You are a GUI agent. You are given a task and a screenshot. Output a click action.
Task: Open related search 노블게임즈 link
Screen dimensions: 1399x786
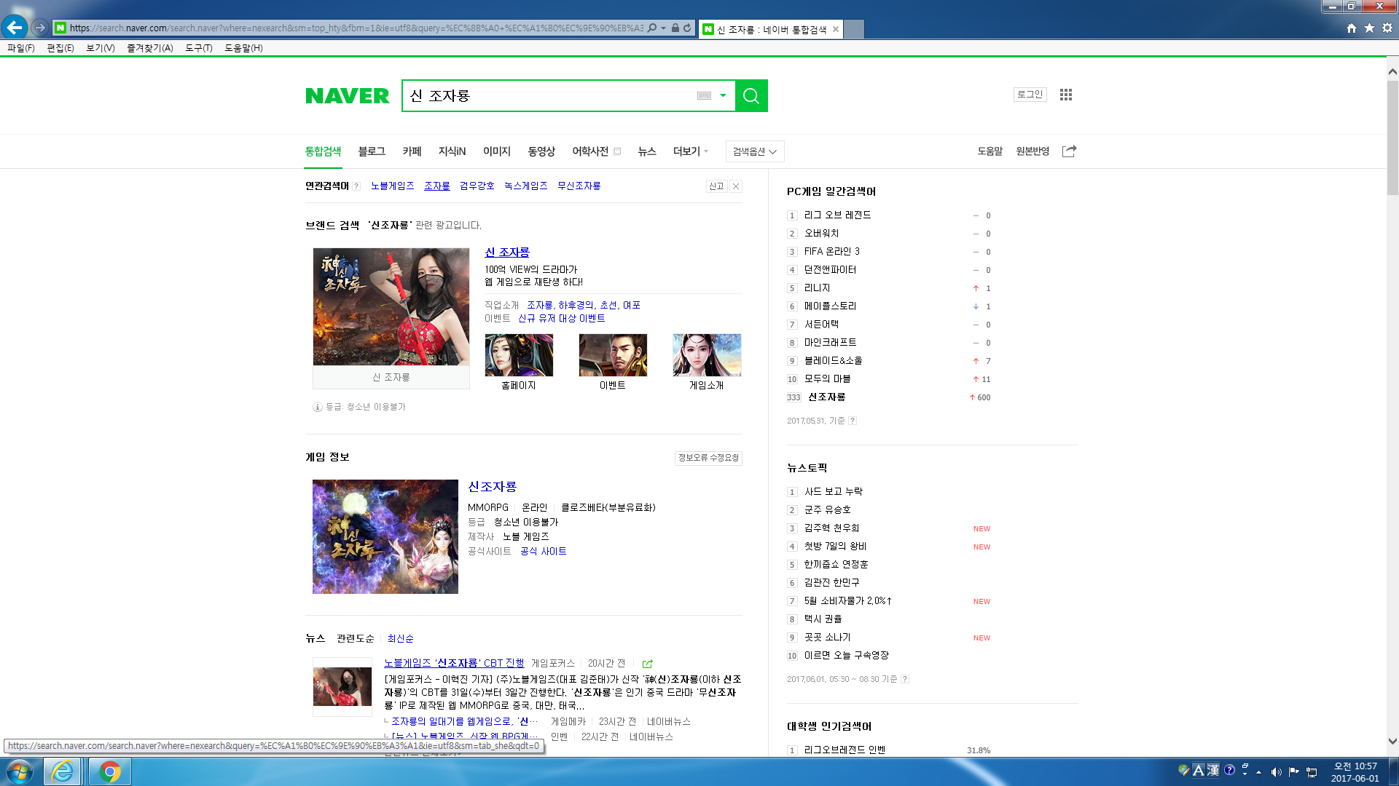click(x=392, y=186)
